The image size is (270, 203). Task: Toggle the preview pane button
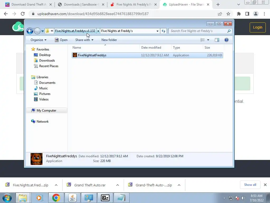pyautogui.click(x=217, y=40)
